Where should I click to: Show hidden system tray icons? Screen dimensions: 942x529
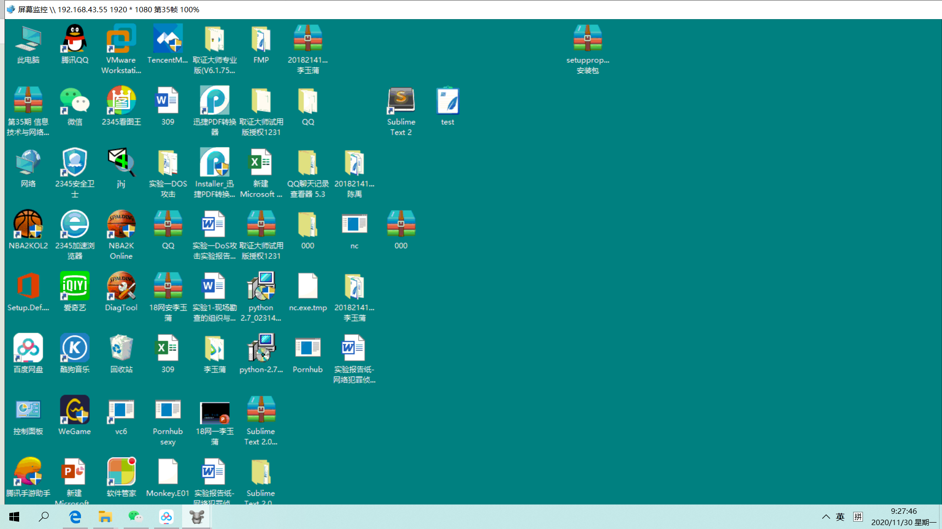[826, 517]
